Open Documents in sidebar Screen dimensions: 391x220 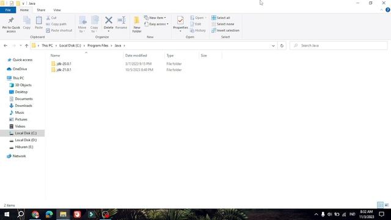(21, 99)
